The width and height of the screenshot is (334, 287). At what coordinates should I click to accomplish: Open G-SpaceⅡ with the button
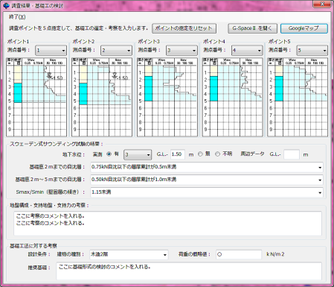pos(252,28)
